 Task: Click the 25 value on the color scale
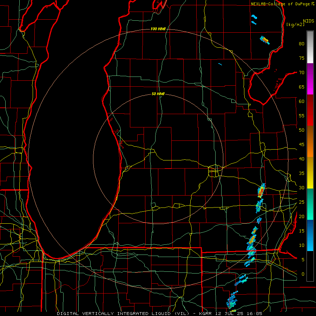pos(302,202)
